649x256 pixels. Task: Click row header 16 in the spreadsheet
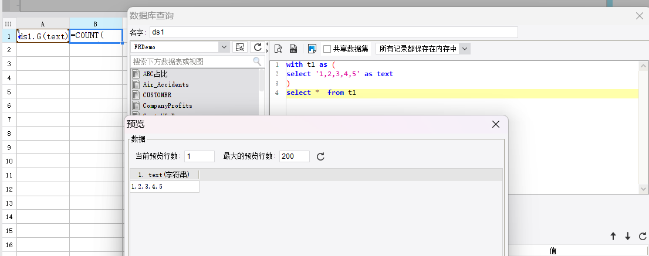tap(9, 244)
